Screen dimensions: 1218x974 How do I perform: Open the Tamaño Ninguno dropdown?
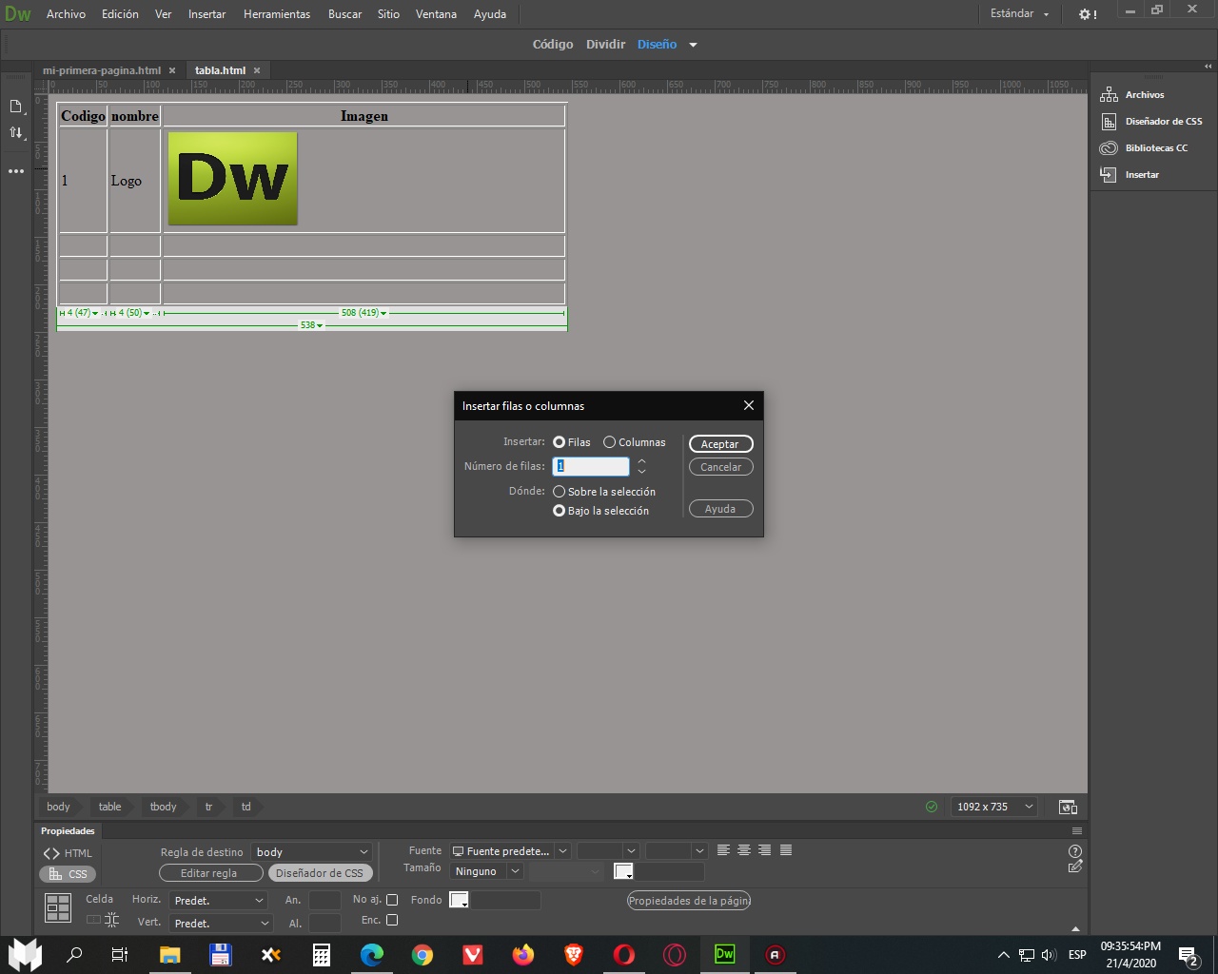pos(487,871)
